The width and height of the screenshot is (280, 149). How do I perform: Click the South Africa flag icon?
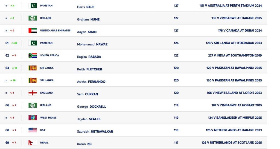tap(33, 55)
